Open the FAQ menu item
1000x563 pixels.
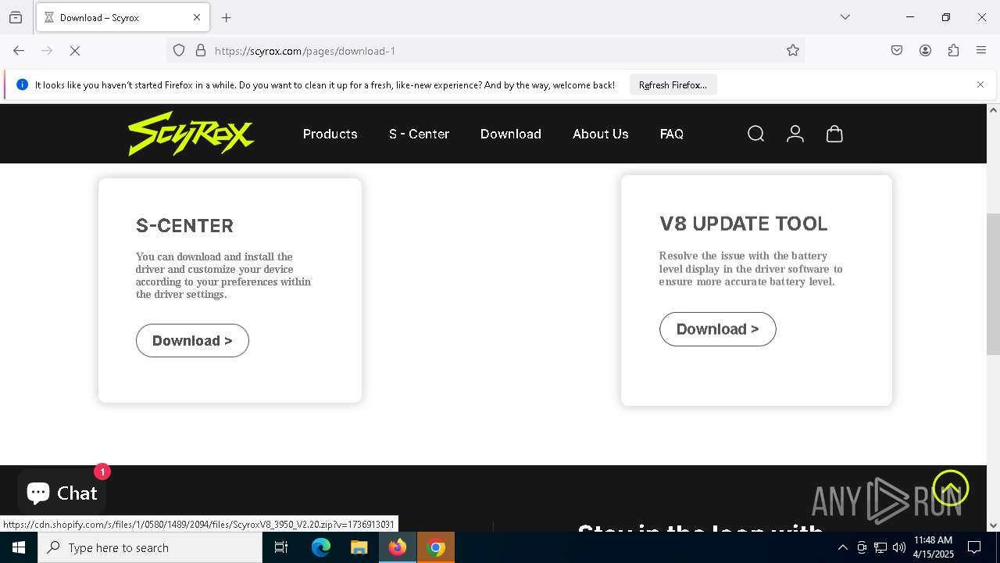tap(671, 134)
